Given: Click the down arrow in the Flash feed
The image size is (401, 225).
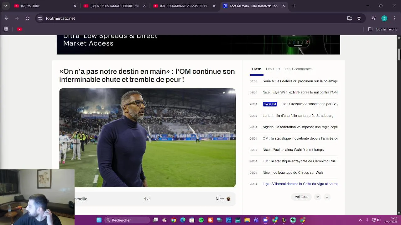Looking at the screenshot, I should pos(327,197).
